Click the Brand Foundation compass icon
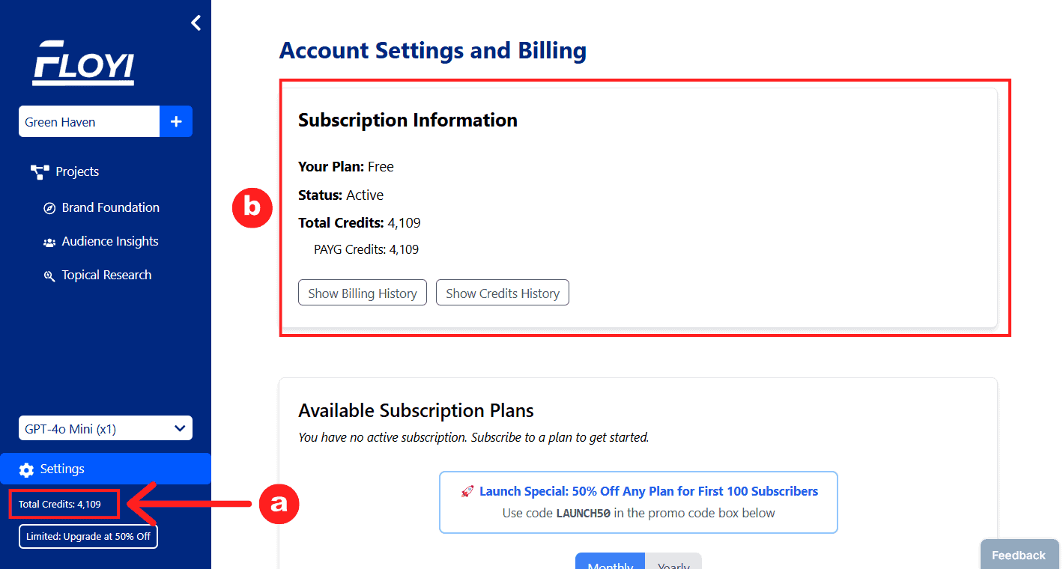 point(49,208)
